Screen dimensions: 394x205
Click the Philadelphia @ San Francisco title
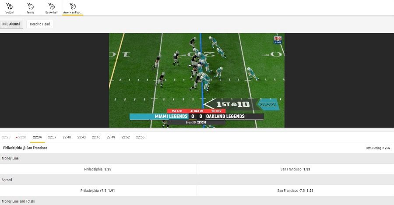click(25, 148)
